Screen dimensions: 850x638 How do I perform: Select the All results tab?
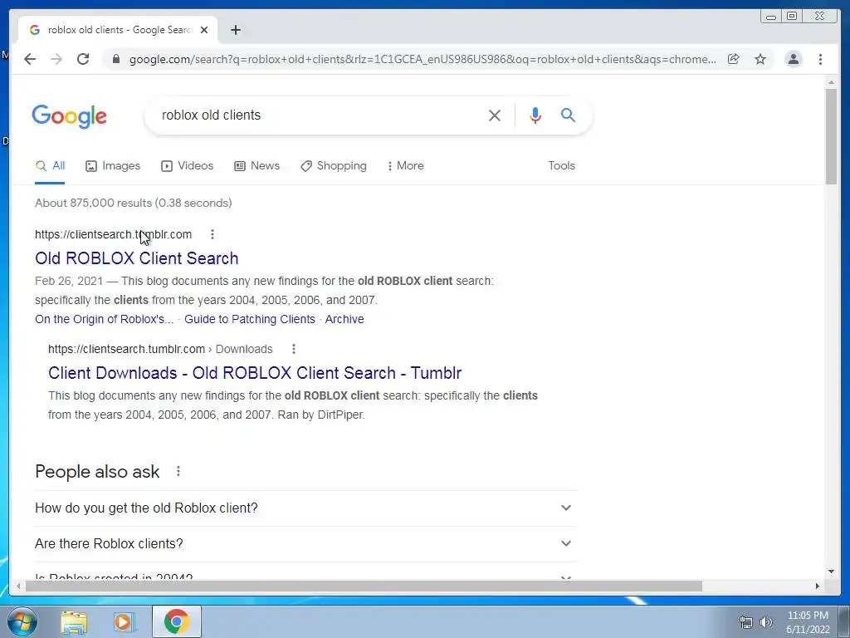click(50, 166)
